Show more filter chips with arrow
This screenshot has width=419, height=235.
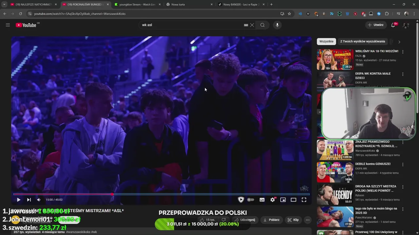point(399,42)
